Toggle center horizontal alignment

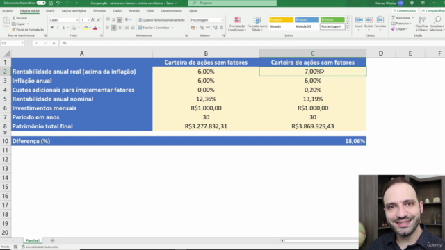point(113,28)
